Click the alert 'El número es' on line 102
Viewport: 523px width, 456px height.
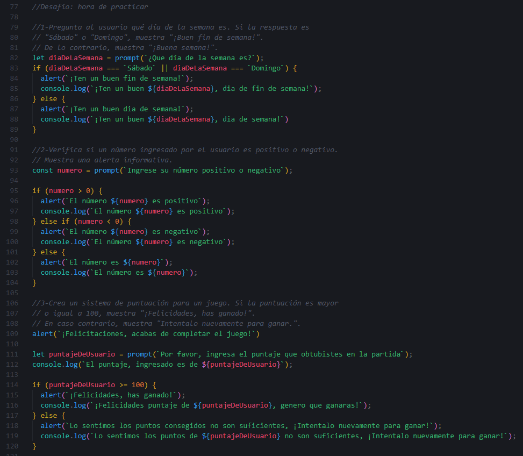tap(106, 262)
